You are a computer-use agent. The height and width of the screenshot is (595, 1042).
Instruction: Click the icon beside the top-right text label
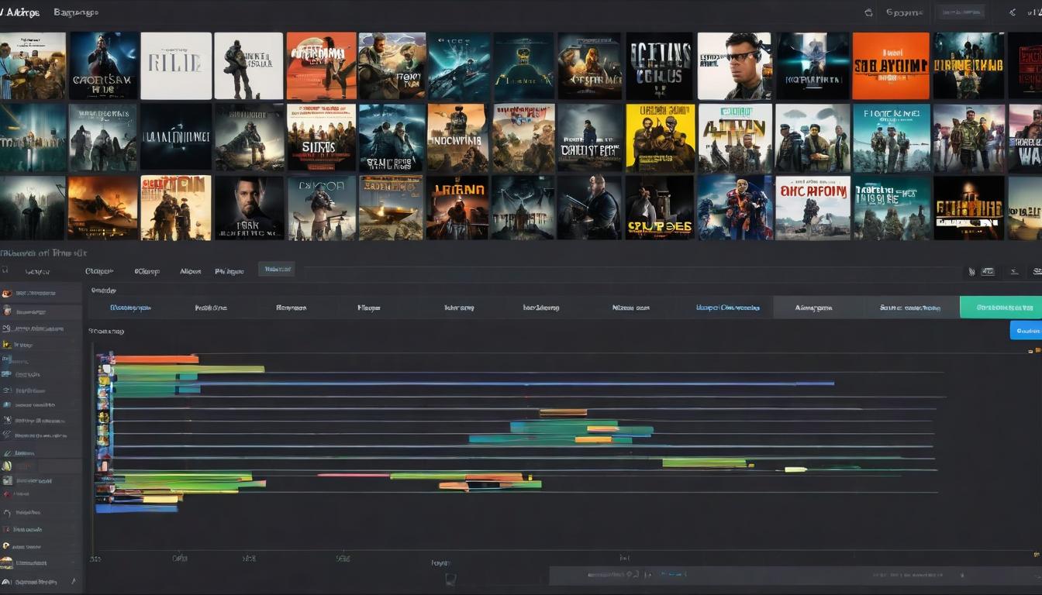point(868,12)
